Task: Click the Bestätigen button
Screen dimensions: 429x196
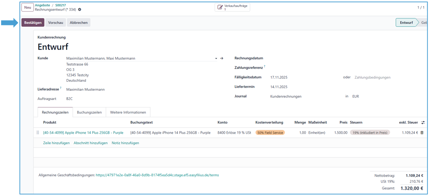Action: pos(33,22)
